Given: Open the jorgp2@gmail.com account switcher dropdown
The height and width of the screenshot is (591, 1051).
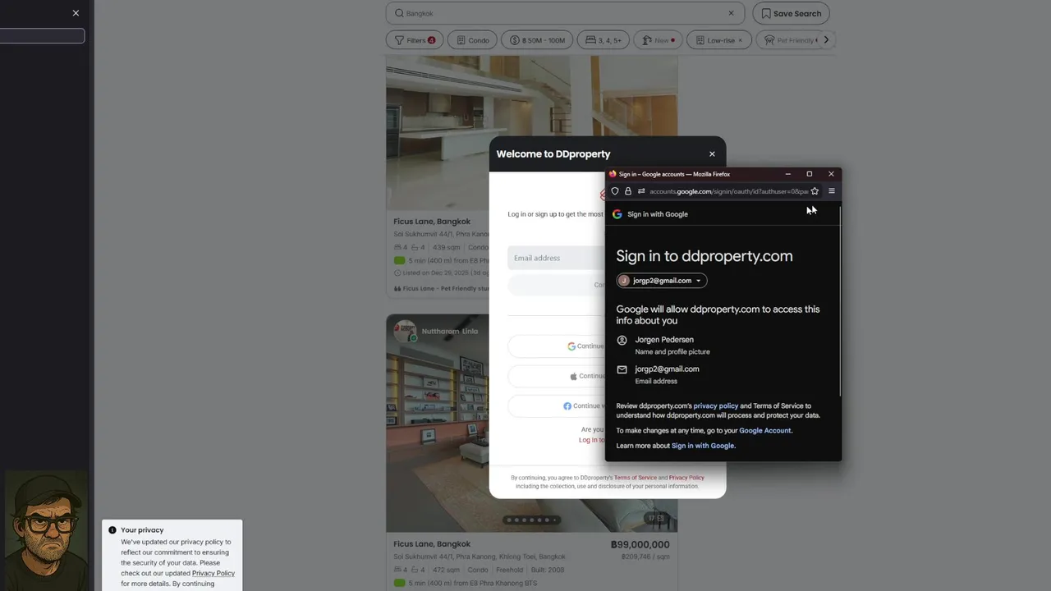Looking at the screenshot, I should (662, 281).
